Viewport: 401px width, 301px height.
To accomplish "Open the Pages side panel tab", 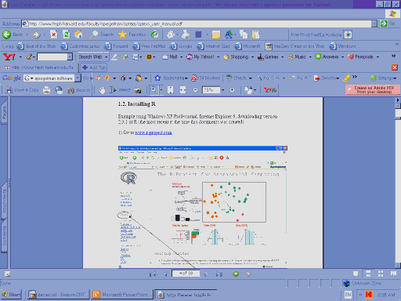I will (x=4, y=112).
